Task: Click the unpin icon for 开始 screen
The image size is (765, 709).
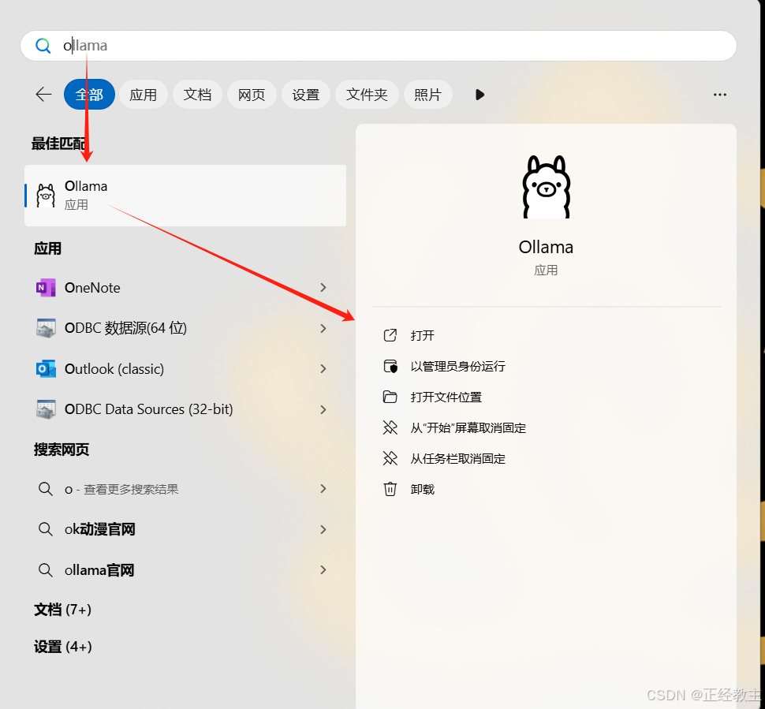Action: 390,428
